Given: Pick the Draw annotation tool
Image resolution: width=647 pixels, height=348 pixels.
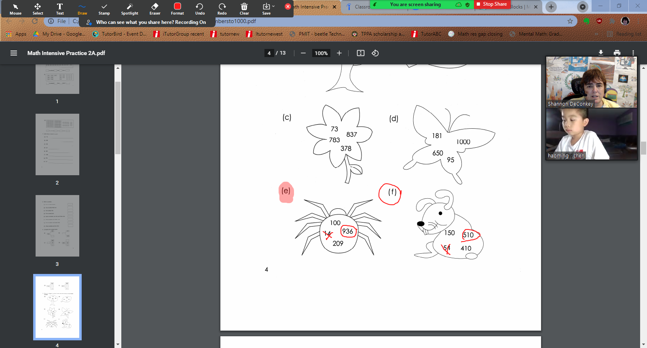Looking at the screenshot, I should pyautogui.click(x=82, y=9).
